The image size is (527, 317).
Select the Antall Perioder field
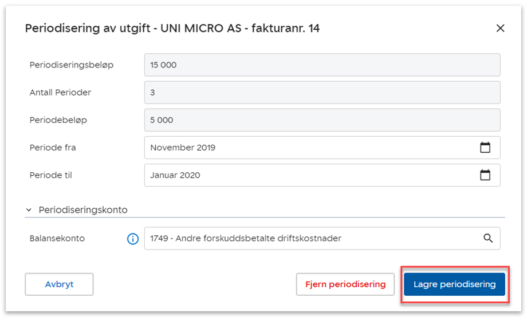(x=322, y=93)
